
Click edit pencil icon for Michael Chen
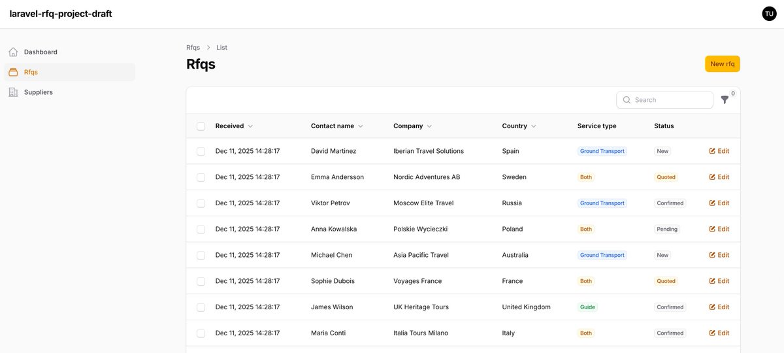(x=712, y=256)
